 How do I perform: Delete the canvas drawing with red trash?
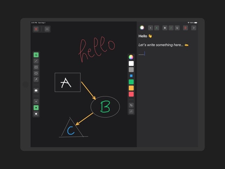36,29
